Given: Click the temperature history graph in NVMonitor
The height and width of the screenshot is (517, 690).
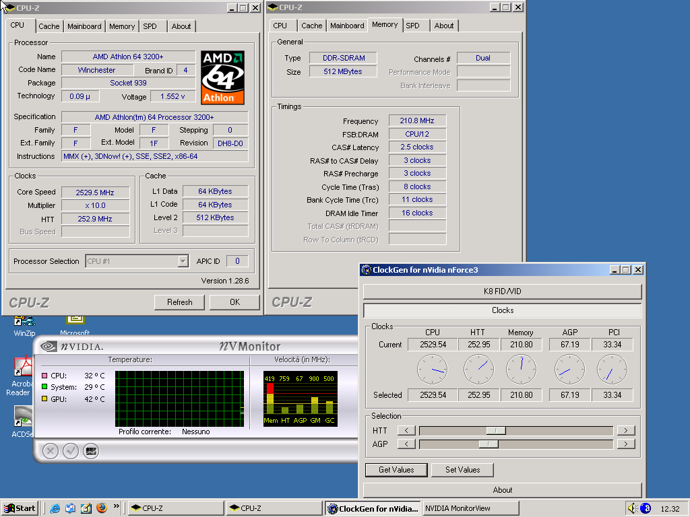Looking at the screenshot, I should coord(179,399).
